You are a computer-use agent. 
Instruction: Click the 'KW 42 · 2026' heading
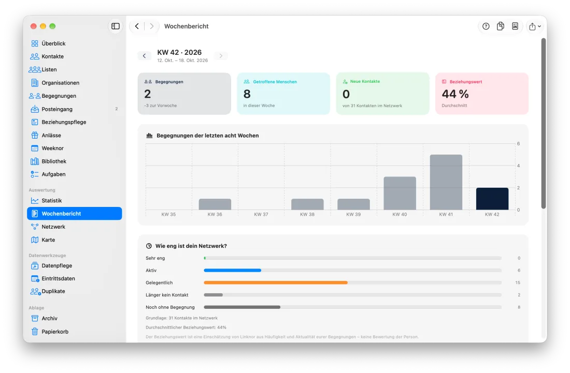pos(179,52)
